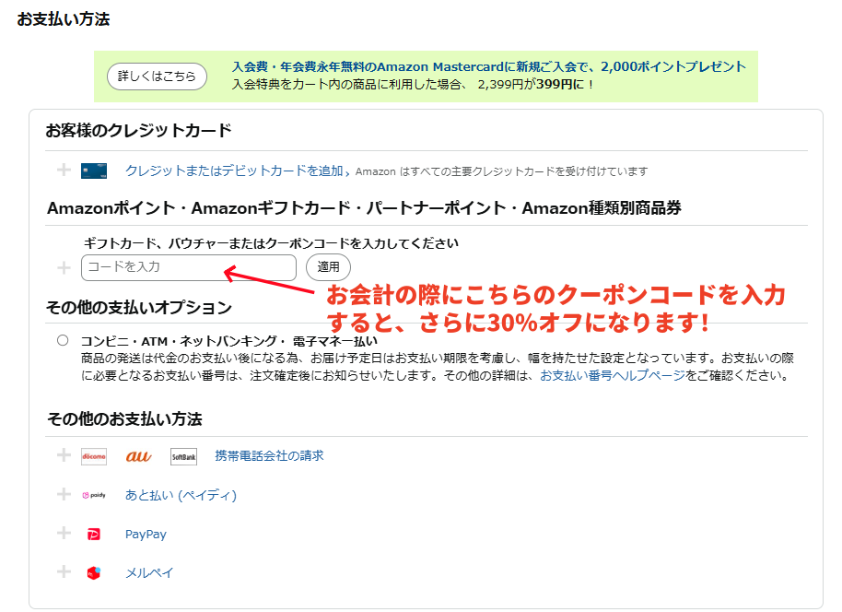Click the 2,399円が399円に promo text
The width and height of the screenshot is (842, 612).
click(x=535, y=85)
